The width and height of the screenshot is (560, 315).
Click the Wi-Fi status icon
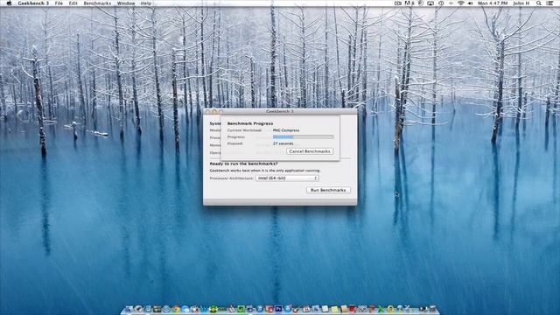(461, 3)
